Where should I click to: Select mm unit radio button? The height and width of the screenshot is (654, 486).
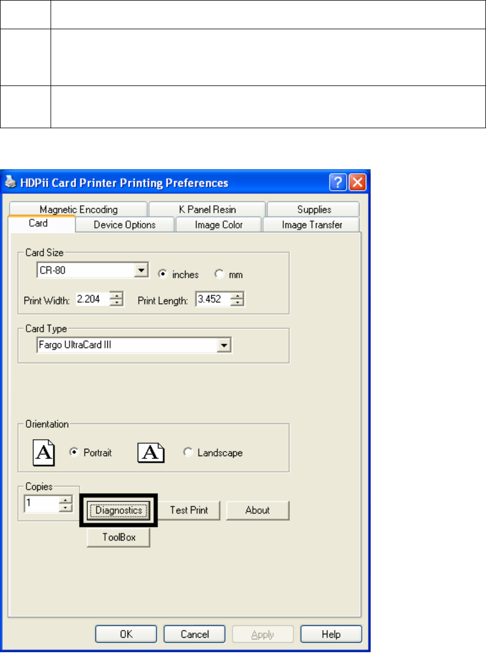[x=219, y=274]
